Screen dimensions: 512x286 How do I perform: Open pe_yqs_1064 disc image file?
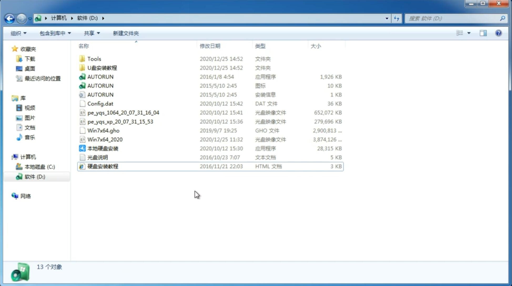[x=123, y=113]
